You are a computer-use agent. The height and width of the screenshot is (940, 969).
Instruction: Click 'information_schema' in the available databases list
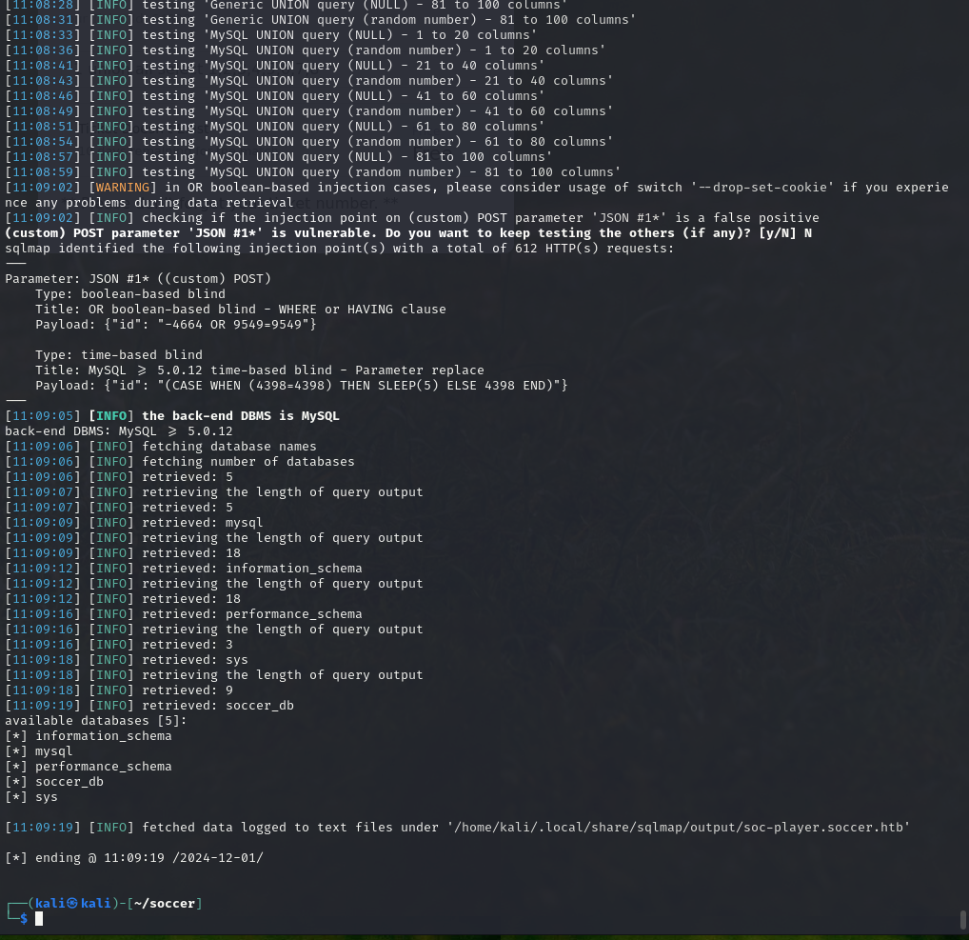pyautogui.click(x=103, y=736)
